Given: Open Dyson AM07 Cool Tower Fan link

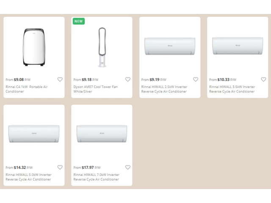Looking at the screenshot, I should (96, 89).
